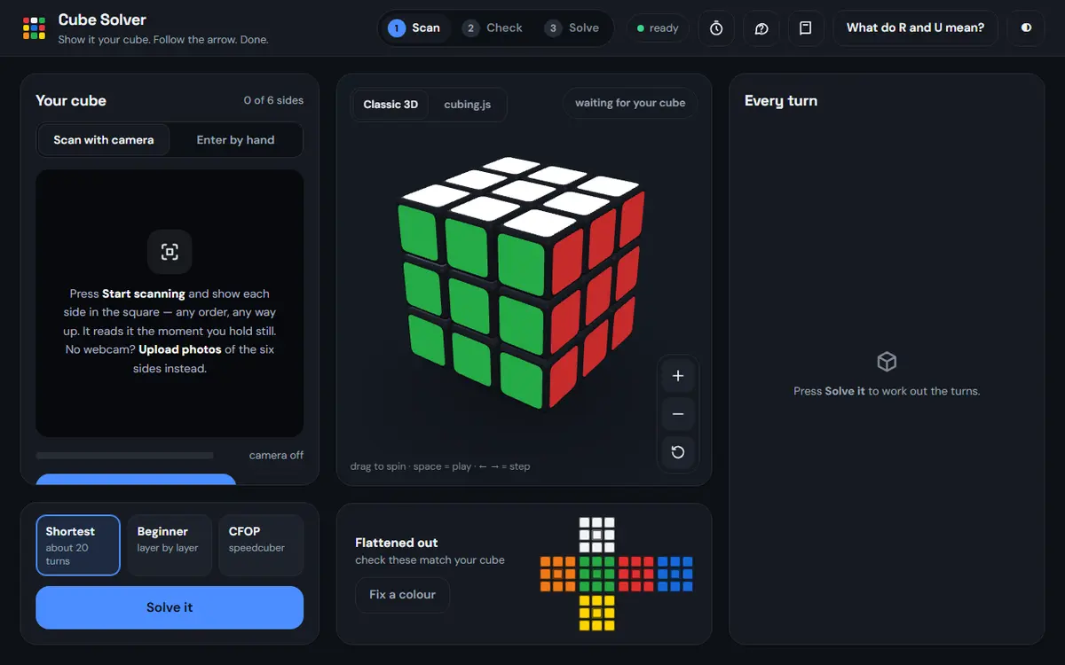Screen dimensions: 1065x665
Task: Open the speed gauge help icon
Action: click(761, 28)
